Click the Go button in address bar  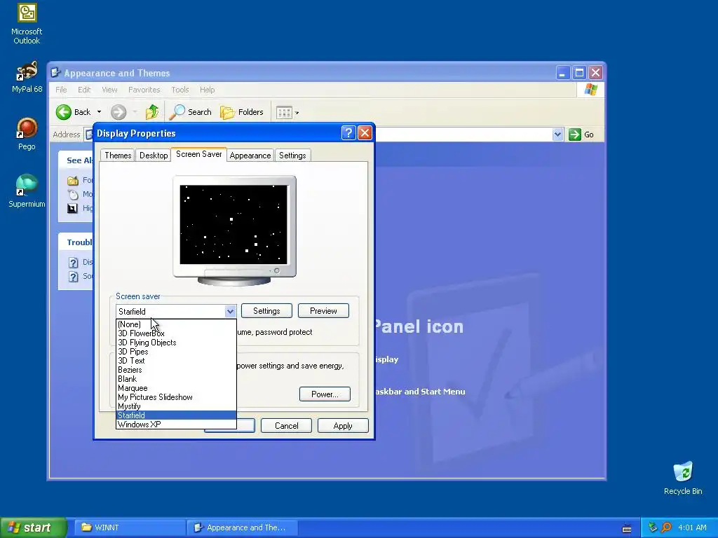pos(581,134)
